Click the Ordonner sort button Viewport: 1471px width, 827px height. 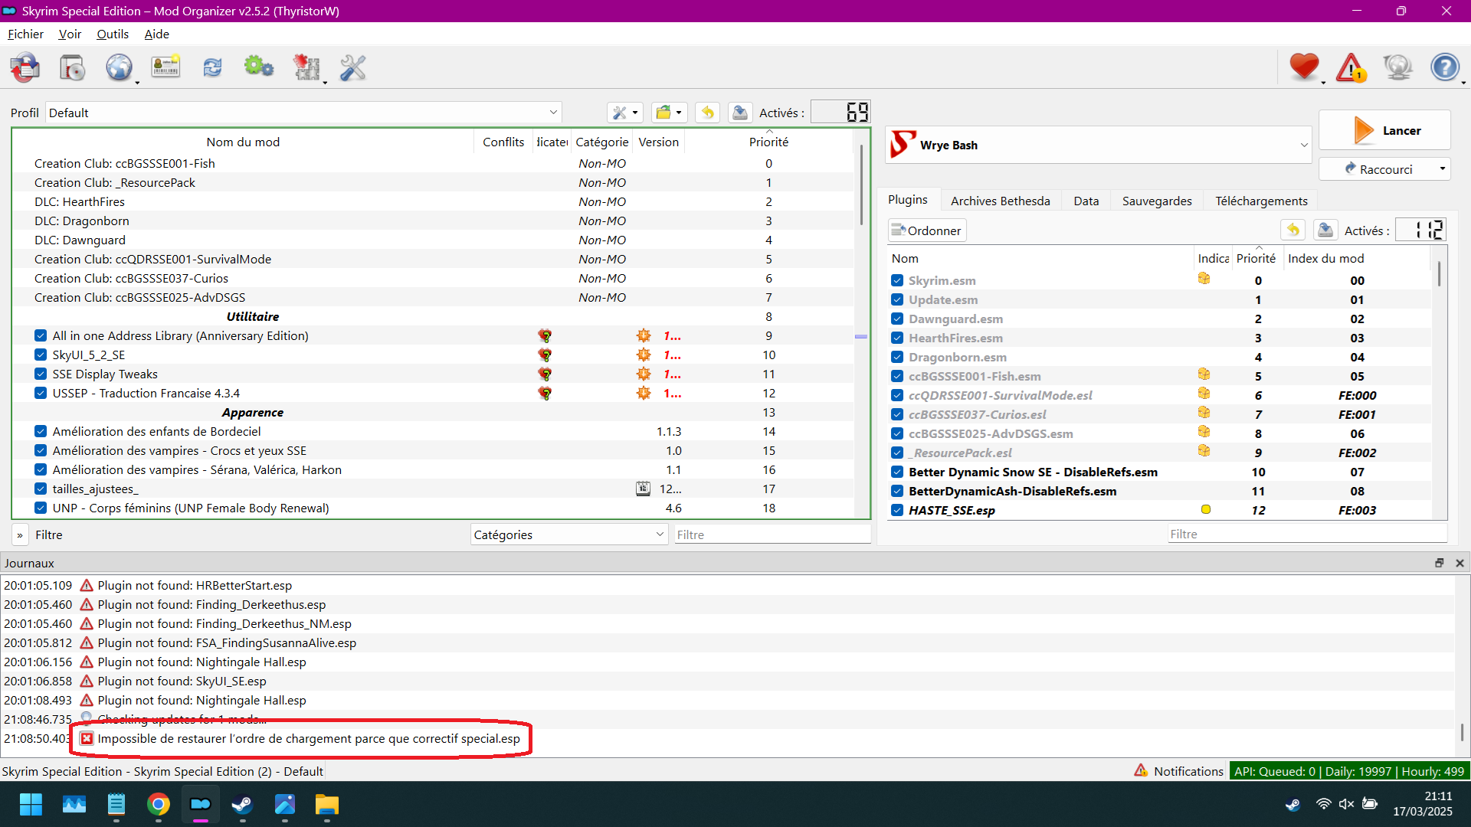point(926,230)
